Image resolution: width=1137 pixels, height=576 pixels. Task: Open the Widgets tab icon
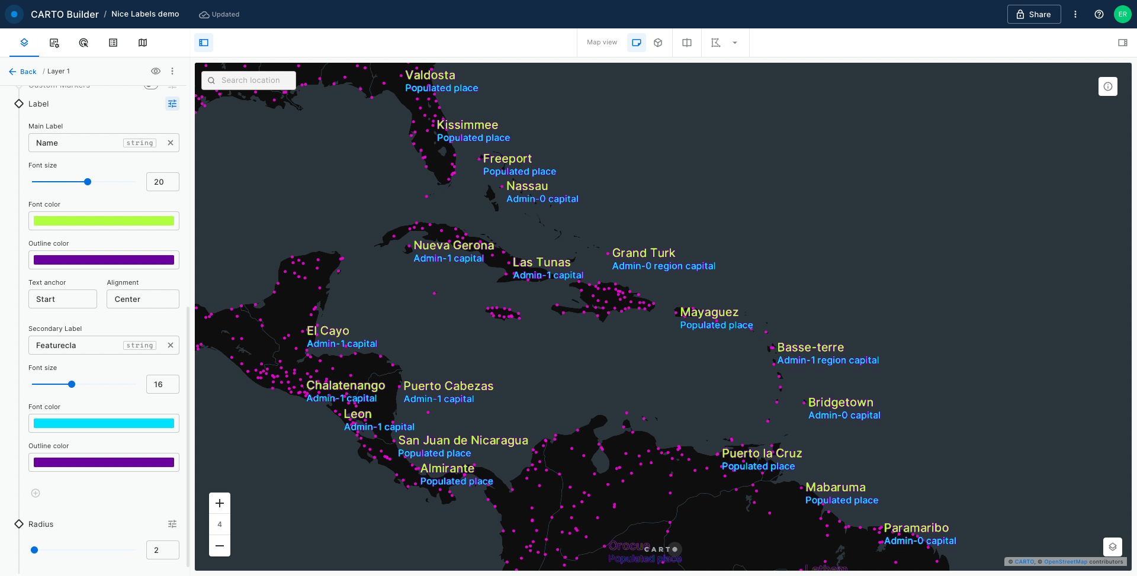54,43
